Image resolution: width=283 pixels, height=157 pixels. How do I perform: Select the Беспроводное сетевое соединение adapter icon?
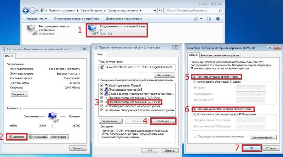(x=32, y=30)
